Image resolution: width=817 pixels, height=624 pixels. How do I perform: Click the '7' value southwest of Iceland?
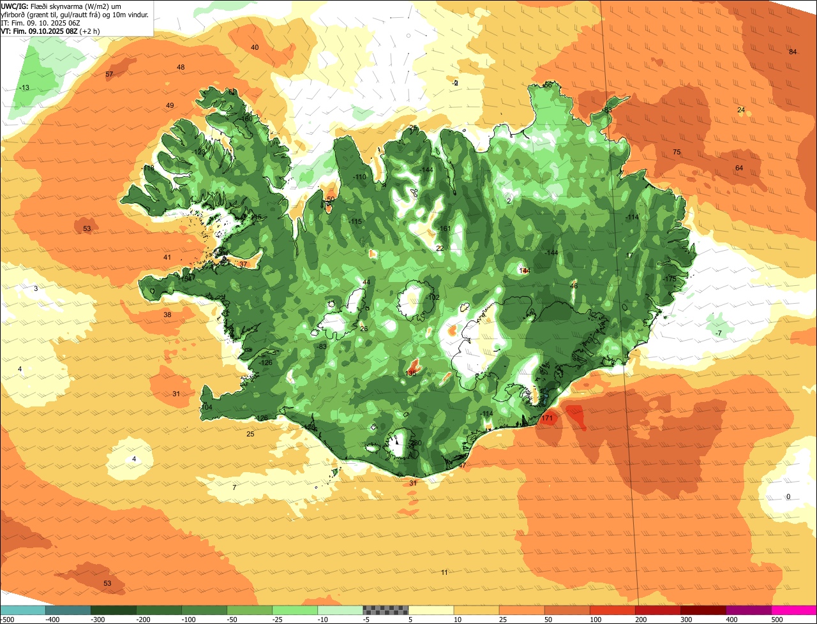pos(234,487)
